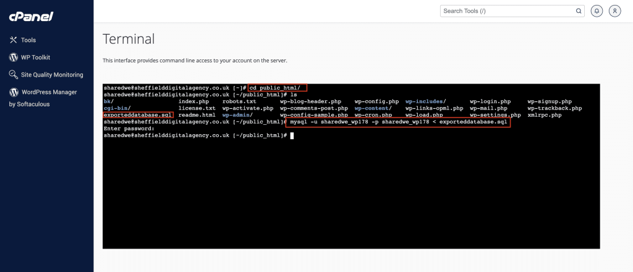Screen dimensions: 633x272
Task: Click wp-blog-header.php in the listing
Action: [310, 101]
